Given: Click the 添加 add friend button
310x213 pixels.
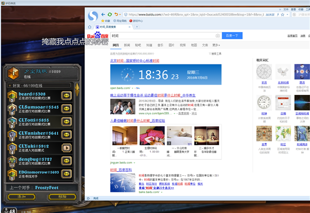Looking at the screenshot, I should coord(22,196).
